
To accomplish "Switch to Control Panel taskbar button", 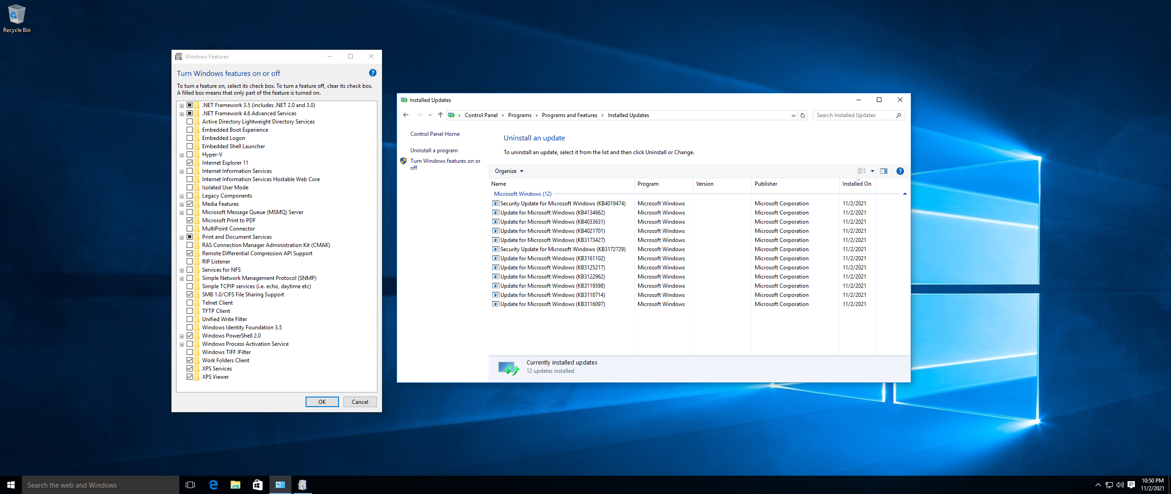I will [280, 485].
